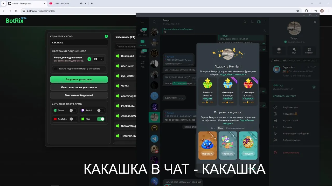Search participants by name field

click(x=126, y=47)
